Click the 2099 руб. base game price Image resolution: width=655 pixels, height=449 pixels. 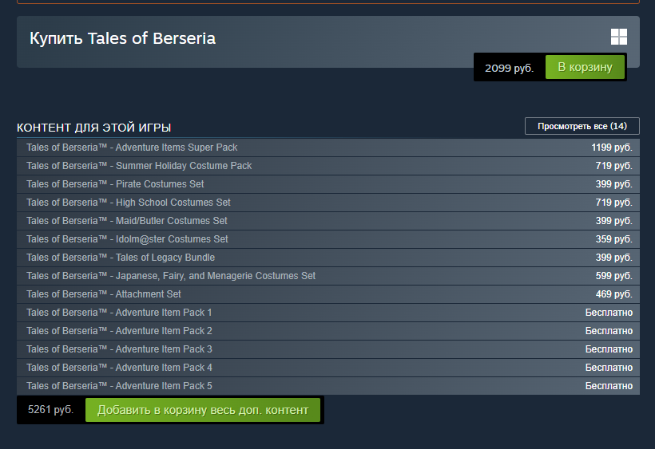(x=509, y=69)
